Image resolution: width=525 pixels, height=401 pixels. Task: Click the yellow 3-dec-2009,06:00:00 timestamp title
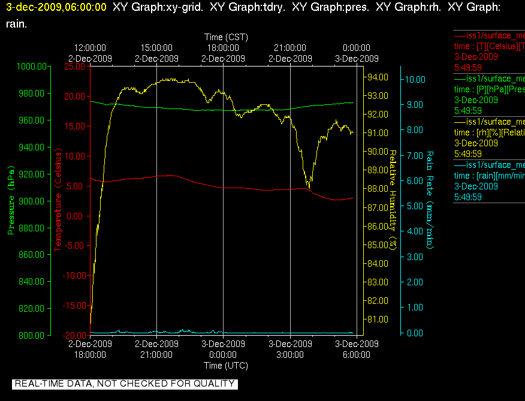56,7
